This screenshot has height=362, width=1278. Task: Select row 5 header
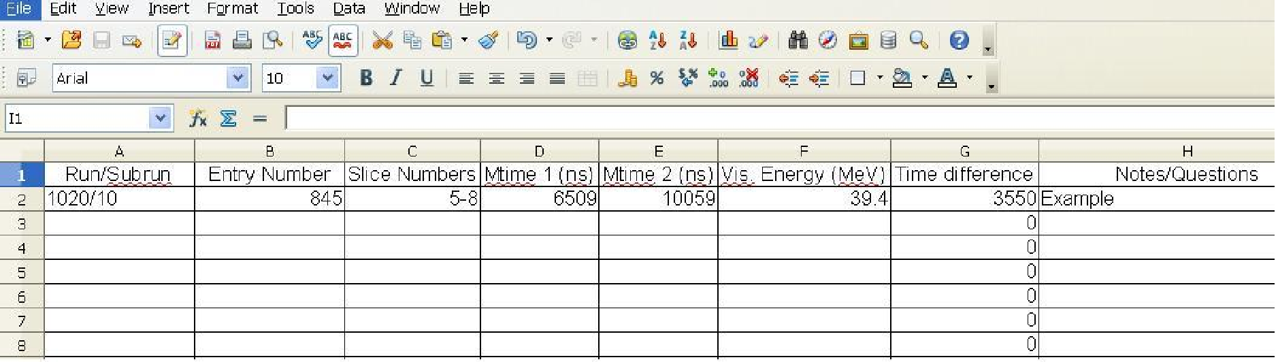[22, 272]
